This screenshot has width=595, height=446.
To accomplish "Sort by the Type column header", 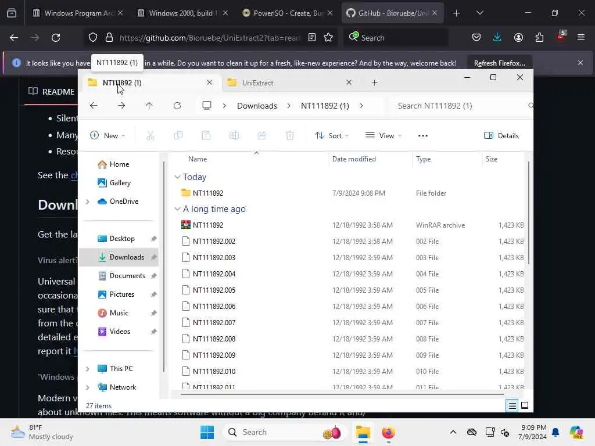I will (x=423, y=159).
